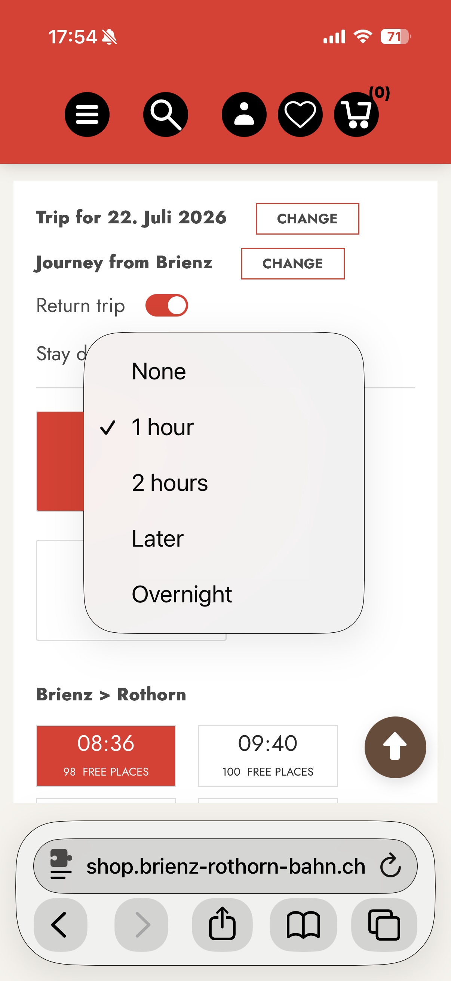
Task: Select the 09:40 departure time
Action: pyautogui.click(x=267, y=755)
